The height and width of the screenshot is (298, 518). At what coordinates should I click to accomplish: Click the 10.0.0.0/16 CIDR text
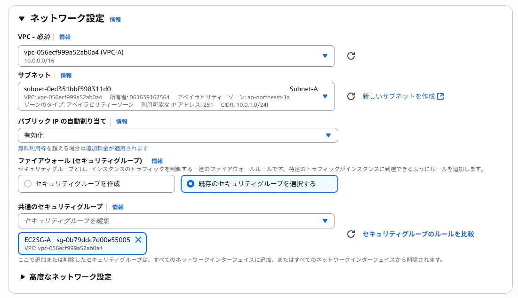click(x=40, y=61)
